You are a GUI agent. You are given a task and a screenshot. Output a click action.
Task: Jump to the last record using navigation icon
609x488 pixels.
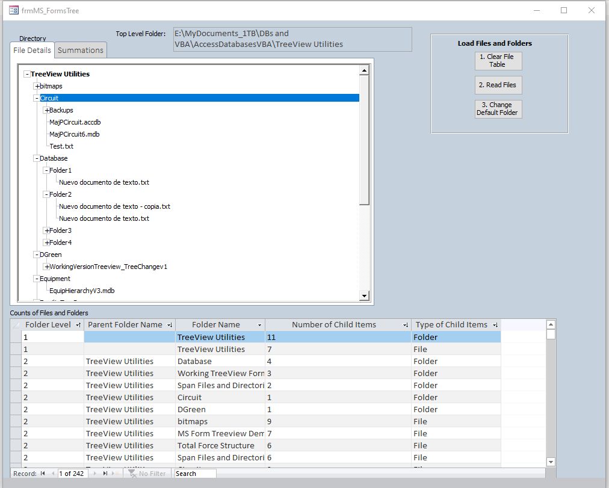pyautogui.click(x=105, y=474)
